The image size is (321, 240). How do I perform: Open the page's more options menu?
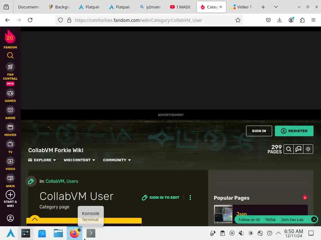[190, 197]
